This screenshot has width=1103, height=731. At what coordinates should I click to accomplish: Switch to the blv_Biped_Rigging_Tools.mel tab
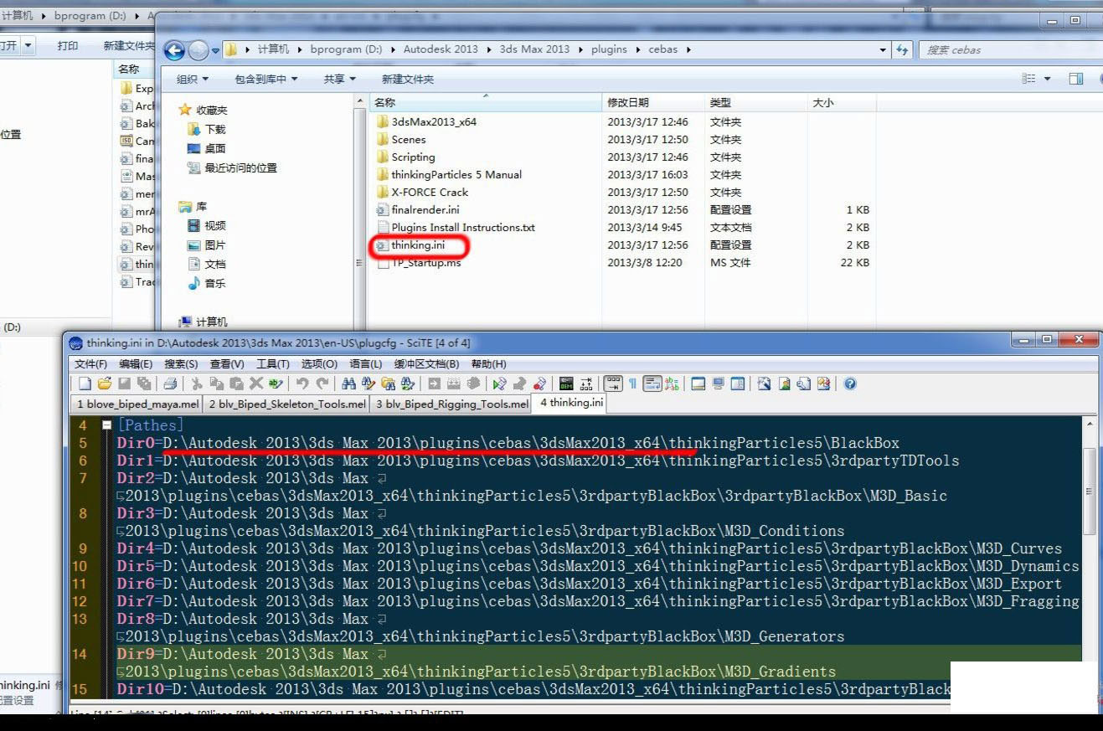pos(452,404)
